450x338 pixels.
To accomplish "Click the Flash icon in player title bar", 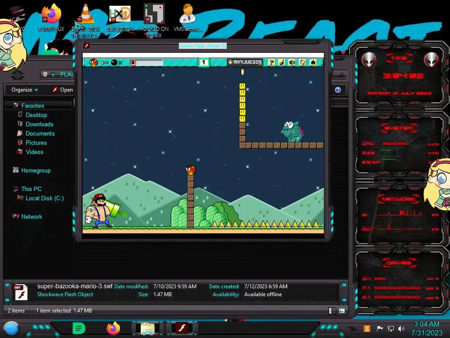I will point(87,45).
